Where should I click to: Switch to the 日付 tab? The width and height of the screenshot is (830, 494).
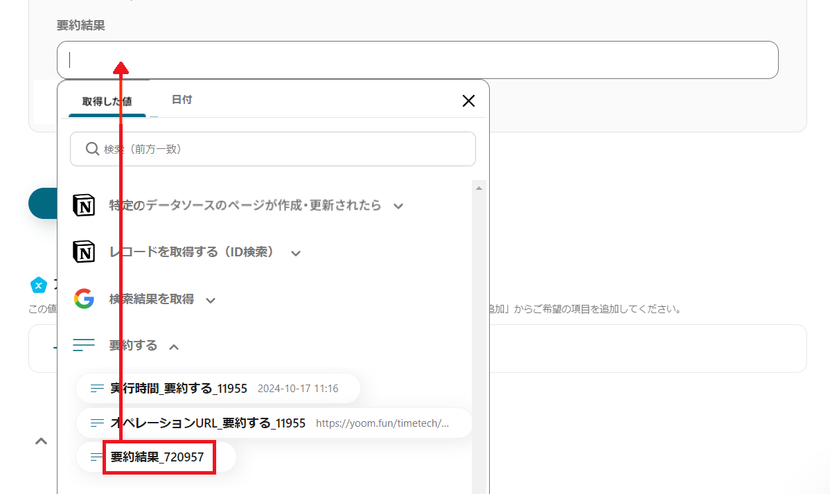tap(182, 100)
